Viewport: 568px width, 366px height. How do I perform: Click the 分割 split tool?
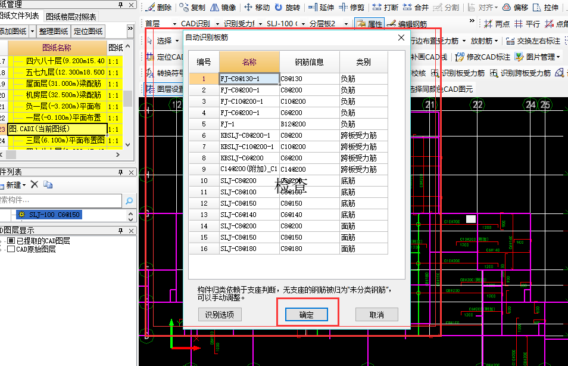[x=447, y=7]
